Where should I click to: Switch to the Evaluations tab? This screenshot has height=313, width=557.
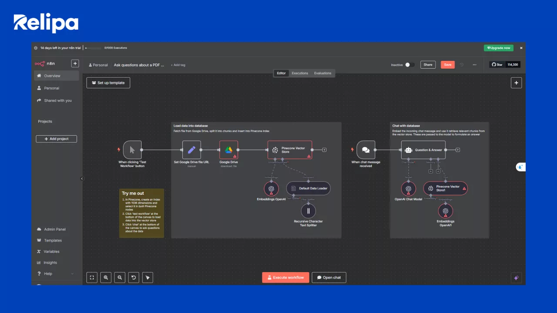[x=322, y=73]
